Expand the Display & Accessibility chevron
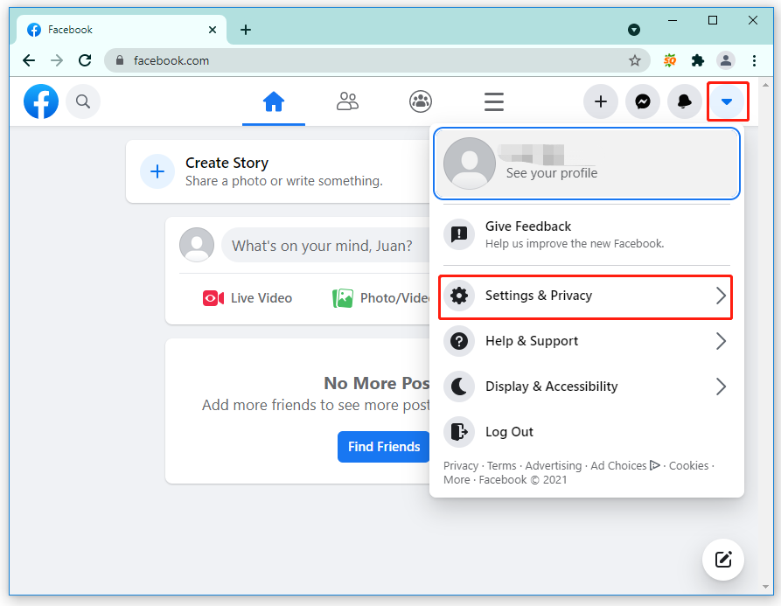The image size is (781, 606). coord(721,387)
